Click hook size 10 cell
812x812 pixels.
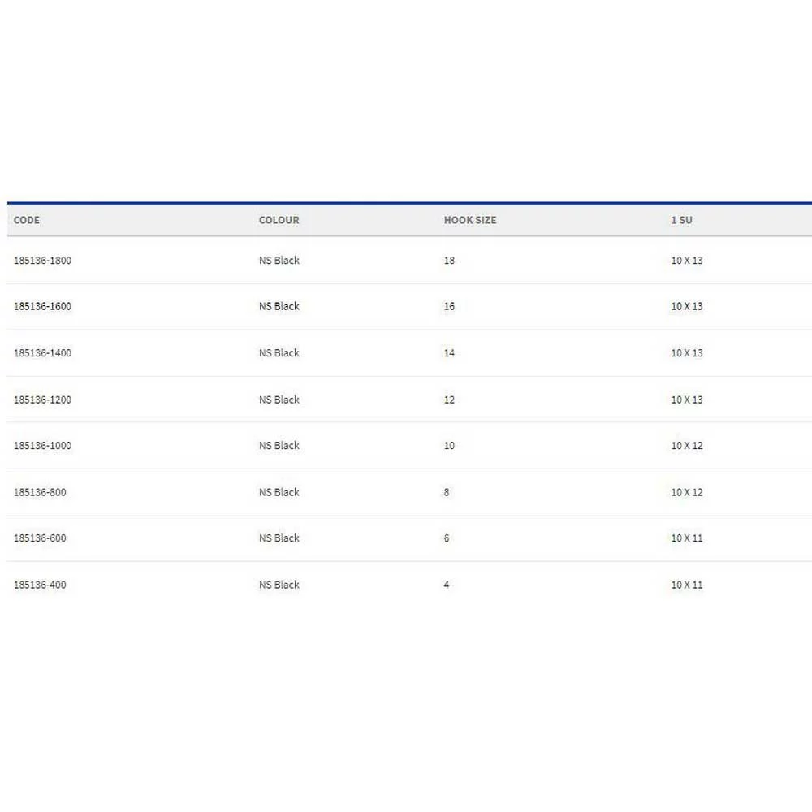(x=449, y=446)
